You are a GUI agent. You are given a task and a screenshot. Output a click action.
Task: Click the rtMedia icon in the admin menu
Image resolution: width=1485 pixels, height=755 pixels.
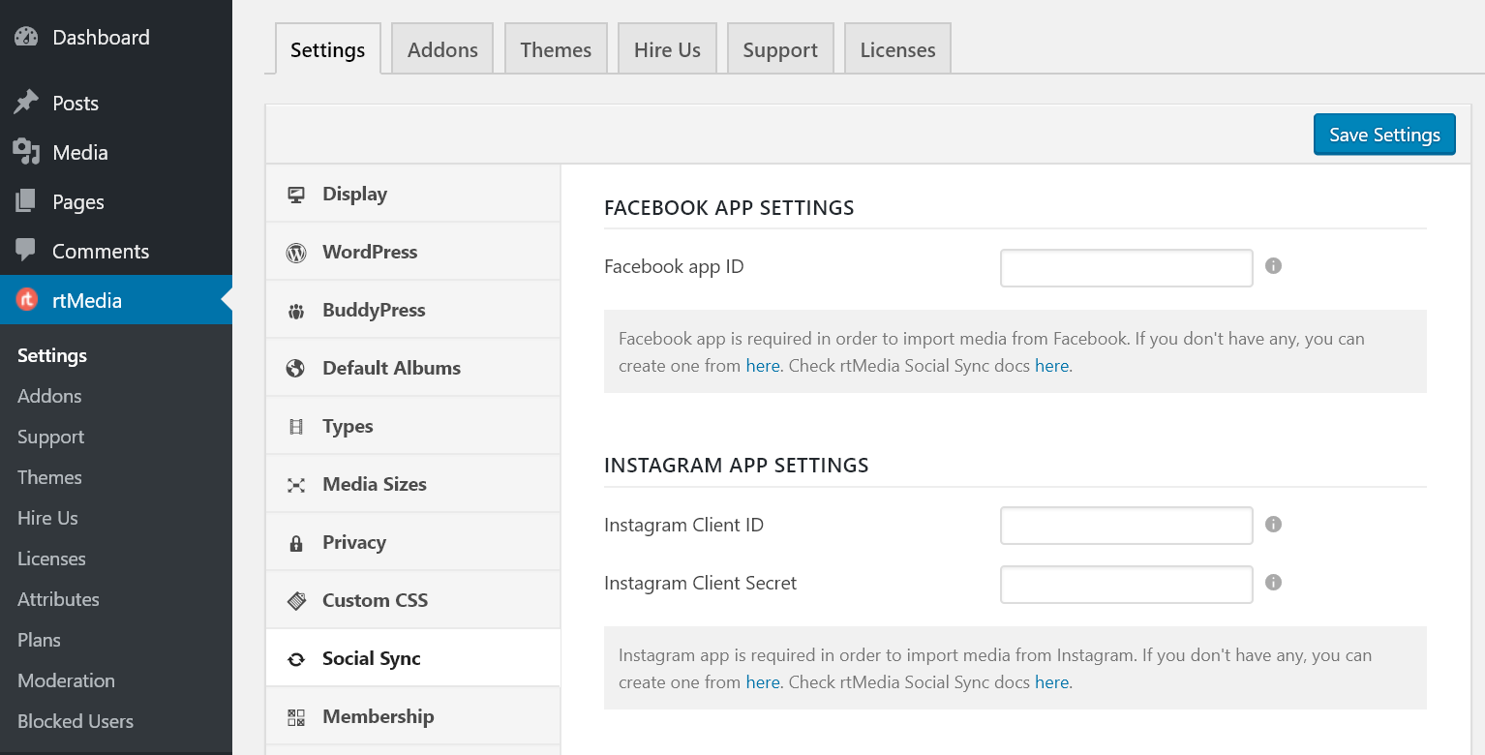(26, 300)
